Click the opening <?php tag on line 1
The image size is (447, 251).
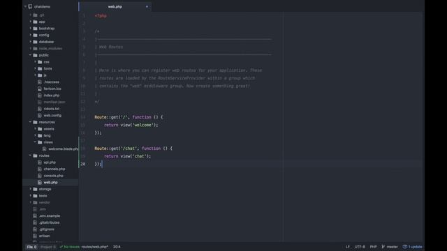(x=101, y=15)
